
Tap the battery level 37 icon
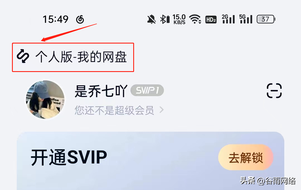tap(266, 19)
